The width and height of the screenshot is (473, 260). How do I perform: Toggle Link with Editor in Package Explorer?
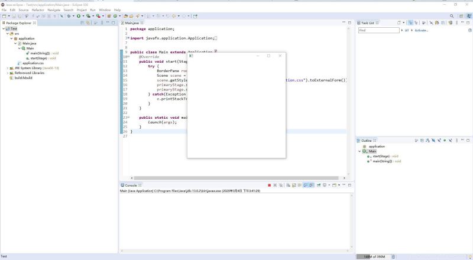coord(88,22)
